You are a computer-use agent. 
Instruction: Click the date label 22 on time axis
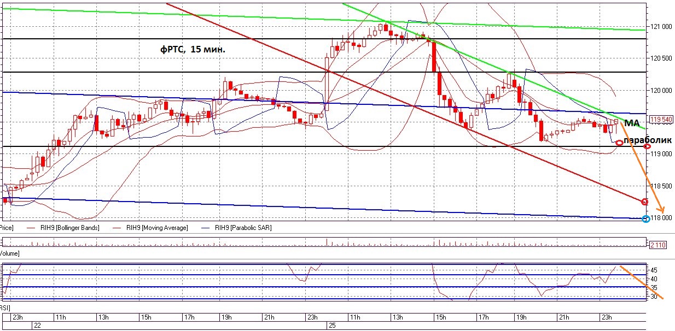point(38,325)
